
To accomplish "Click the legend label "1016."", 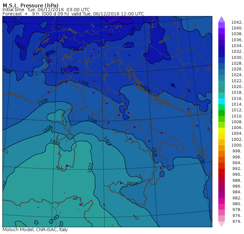I will tap(237, 98).
